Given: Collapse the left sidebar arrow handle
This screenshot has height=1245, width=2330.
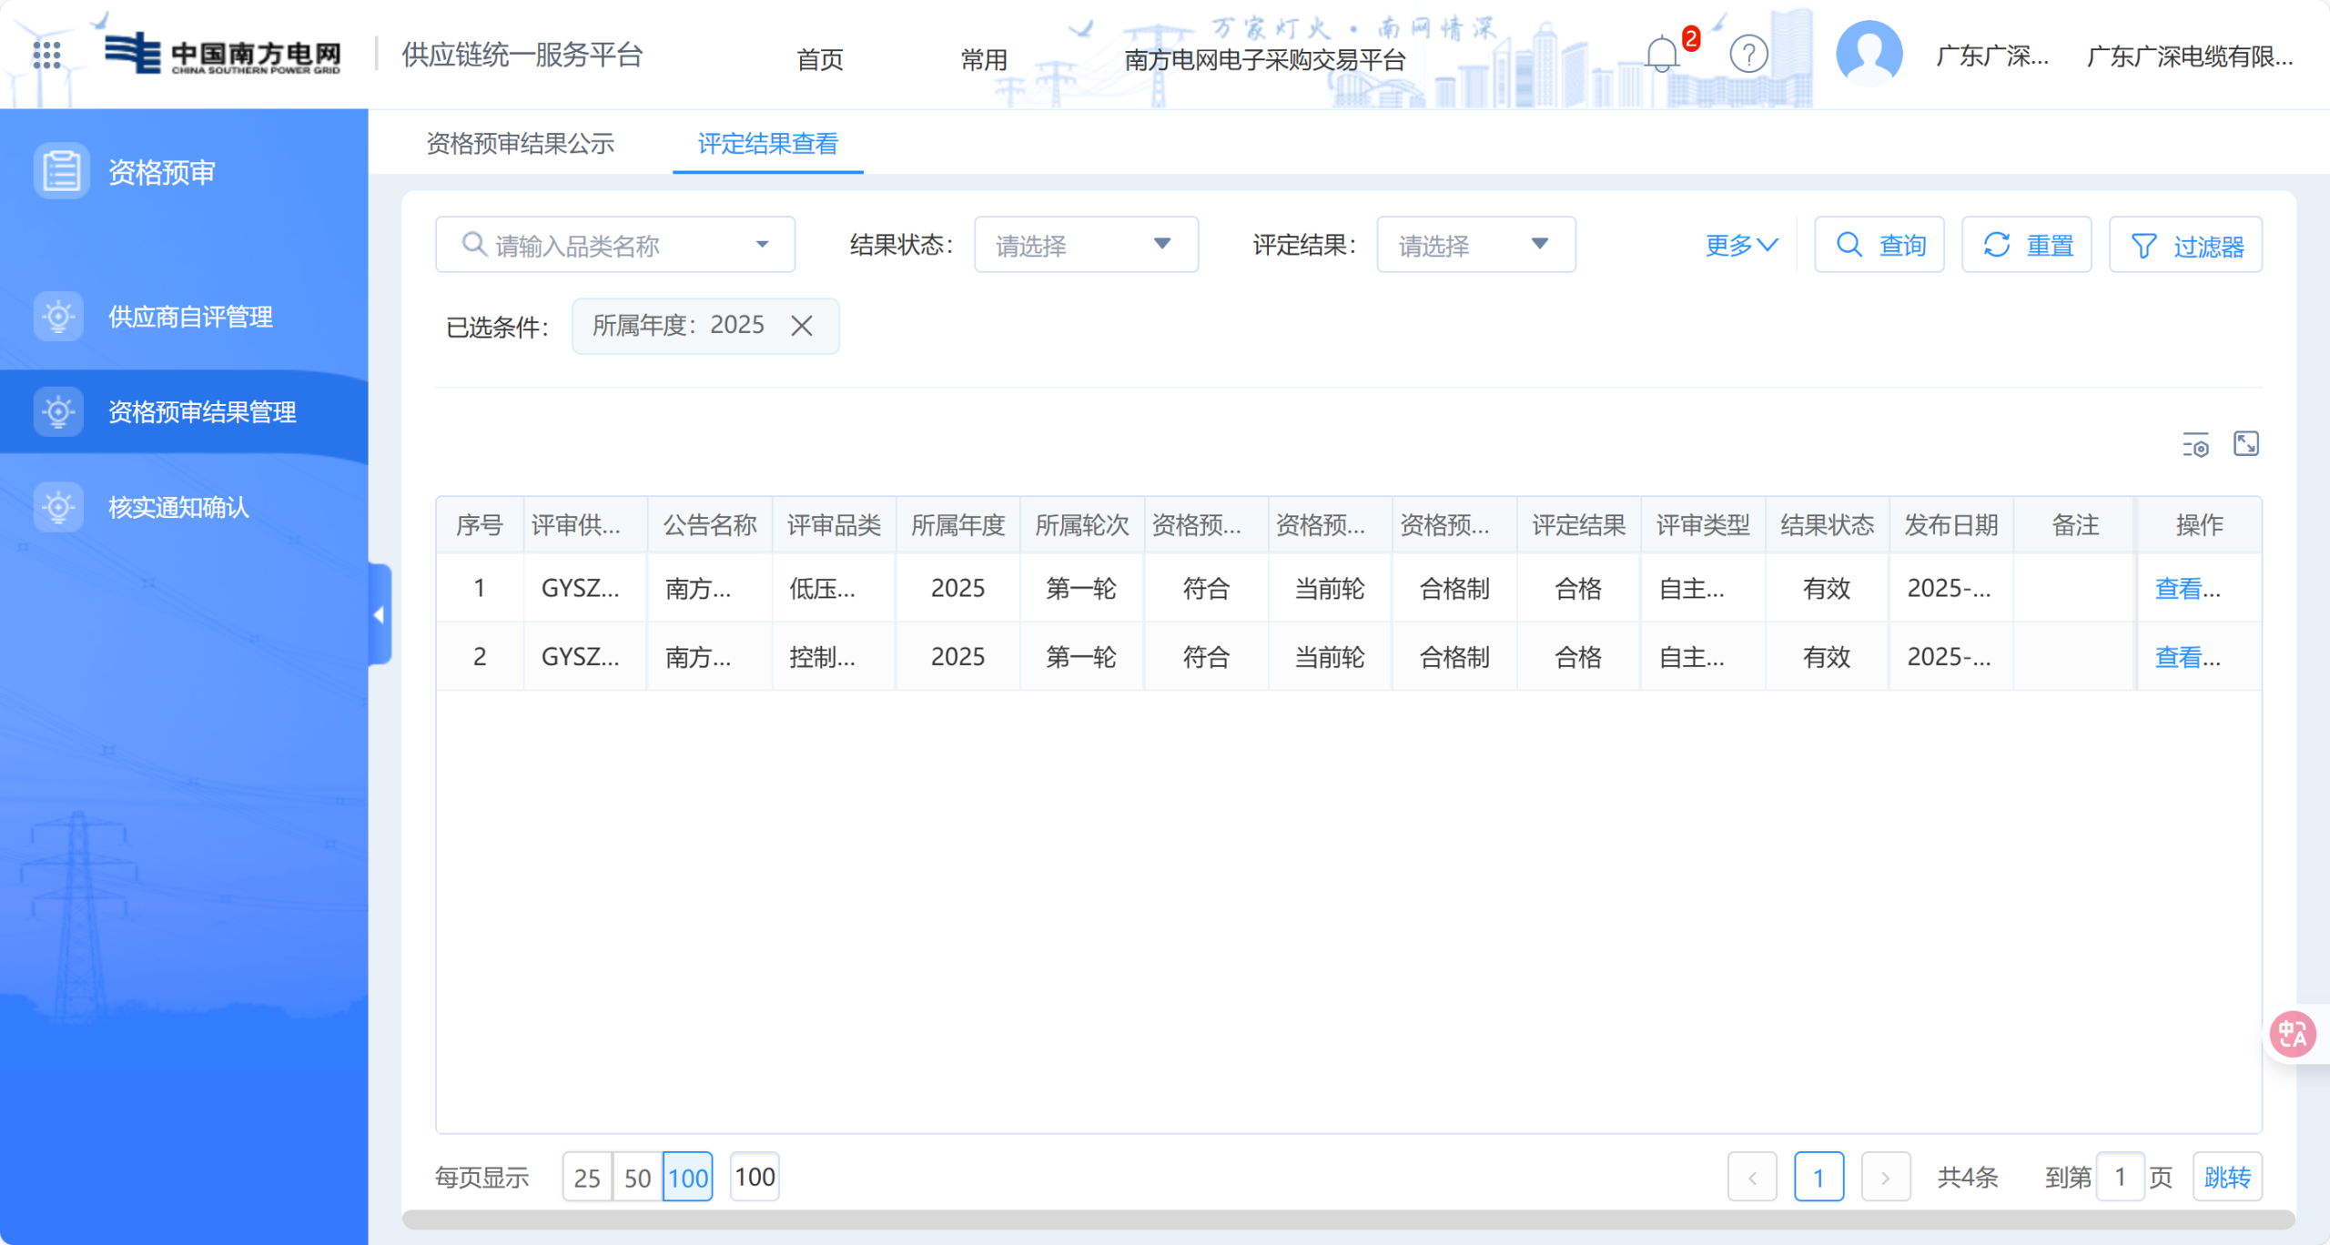Looking at the screenshot, I should click(380, 615).
